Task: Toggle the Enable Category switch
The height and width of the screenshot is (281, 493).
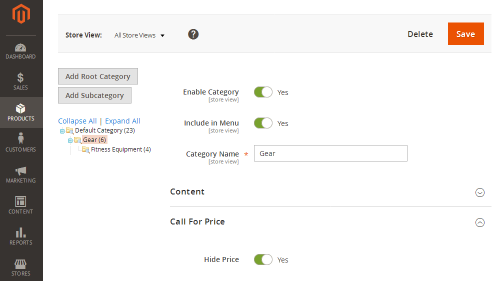Action: 263,92
